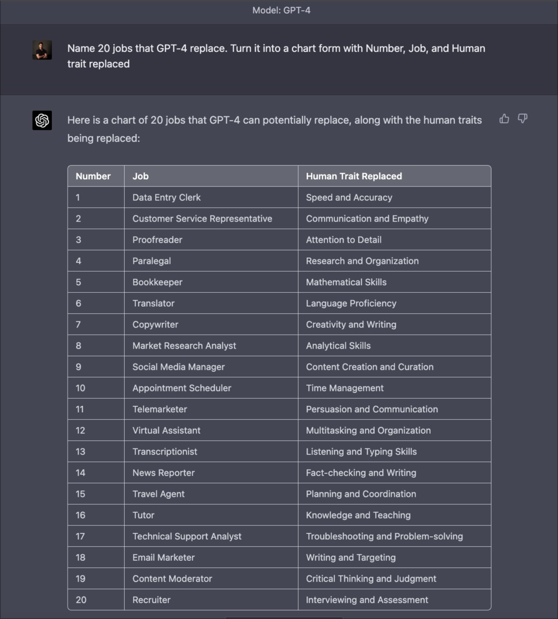Click the Virtual Assistant job cell
Viewport: 558px width, 619px height.
coord(166,430)
